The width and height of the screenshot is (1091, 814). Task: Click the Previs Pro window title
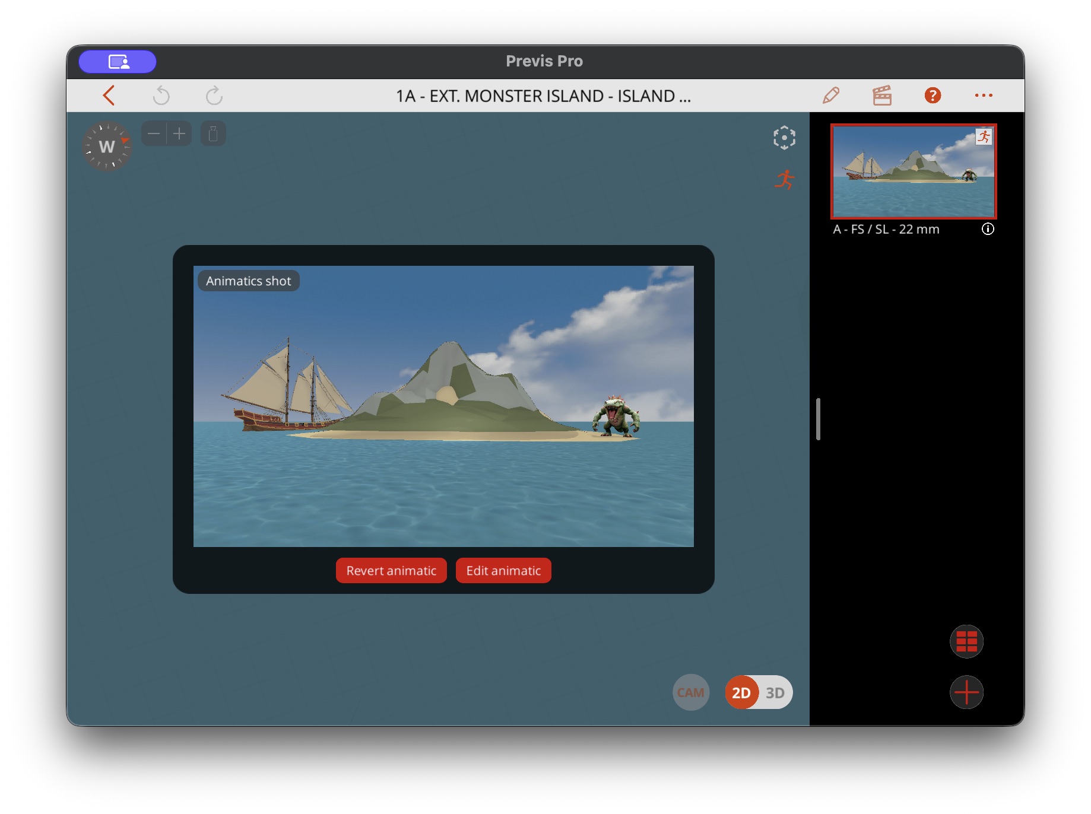point(544,61)
